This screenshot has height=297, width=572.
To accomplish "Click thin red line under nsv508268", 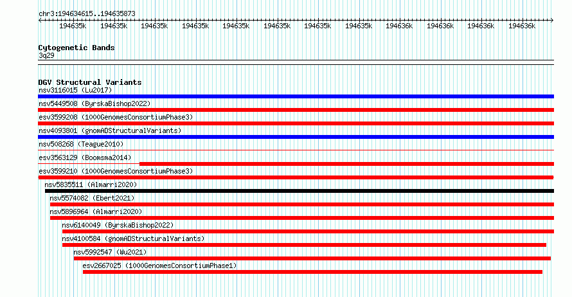I will (296, 150).
